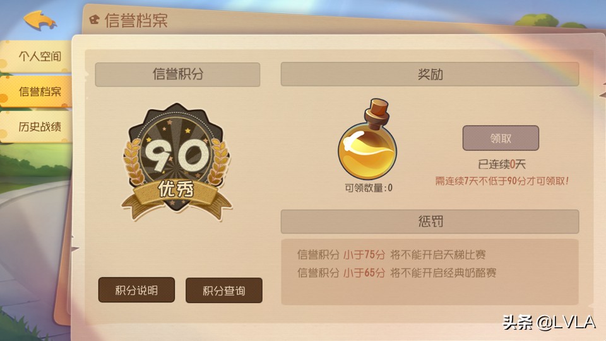This screenshot has width=606, height=341.
Task: Click the 头条 @LVLA watermark
Action: 549,323
